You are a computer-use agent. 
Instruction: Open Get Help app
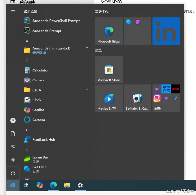(56, 169)
